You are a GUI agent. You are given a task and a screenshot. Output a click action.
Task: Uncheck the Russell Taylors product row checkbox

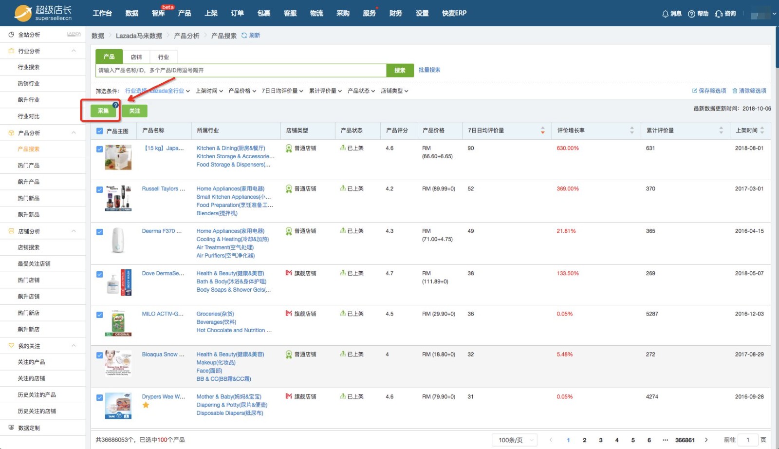100,189
